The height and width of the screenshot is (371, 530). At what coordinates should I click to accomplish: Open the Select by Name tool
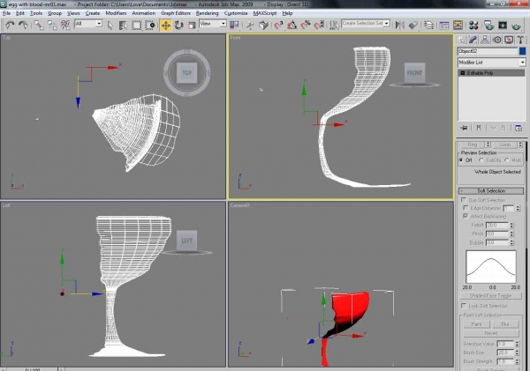point(123,26)
